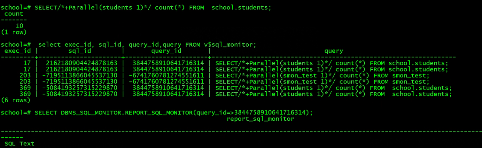Click the count result value 10
Viewport: 482px width, 148px height.
click(19, 26)
